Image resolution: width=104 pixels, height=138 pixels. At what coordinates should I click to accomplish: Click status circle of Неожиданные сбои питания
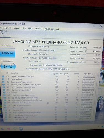4,95
